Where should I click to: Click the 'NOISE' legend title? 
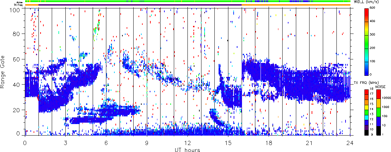click(380, 87)
